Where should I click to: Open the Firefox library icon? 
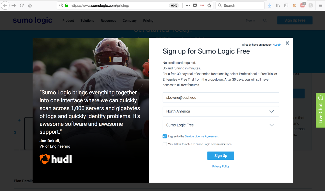point(278,5)
